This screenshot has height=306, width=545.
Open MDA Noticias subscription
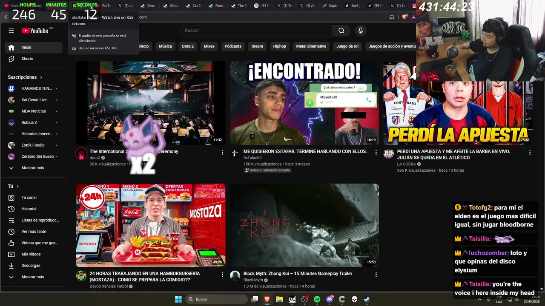[33, 111]
